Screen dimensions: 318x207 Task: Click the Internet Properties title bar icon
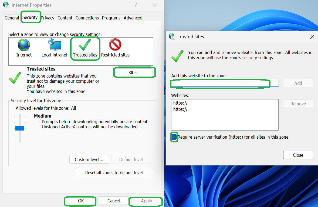pyautogui.click(x=6, y=5)
